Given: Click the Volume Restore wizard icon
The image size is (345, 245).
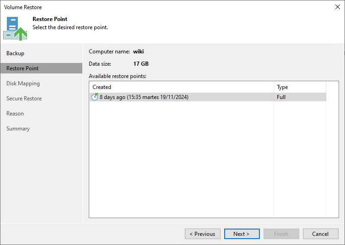Looking at the screenshot, I should click(15, 28).
